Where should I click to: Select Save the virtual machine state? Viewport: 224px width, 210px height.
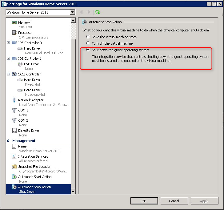pos(88,37)
